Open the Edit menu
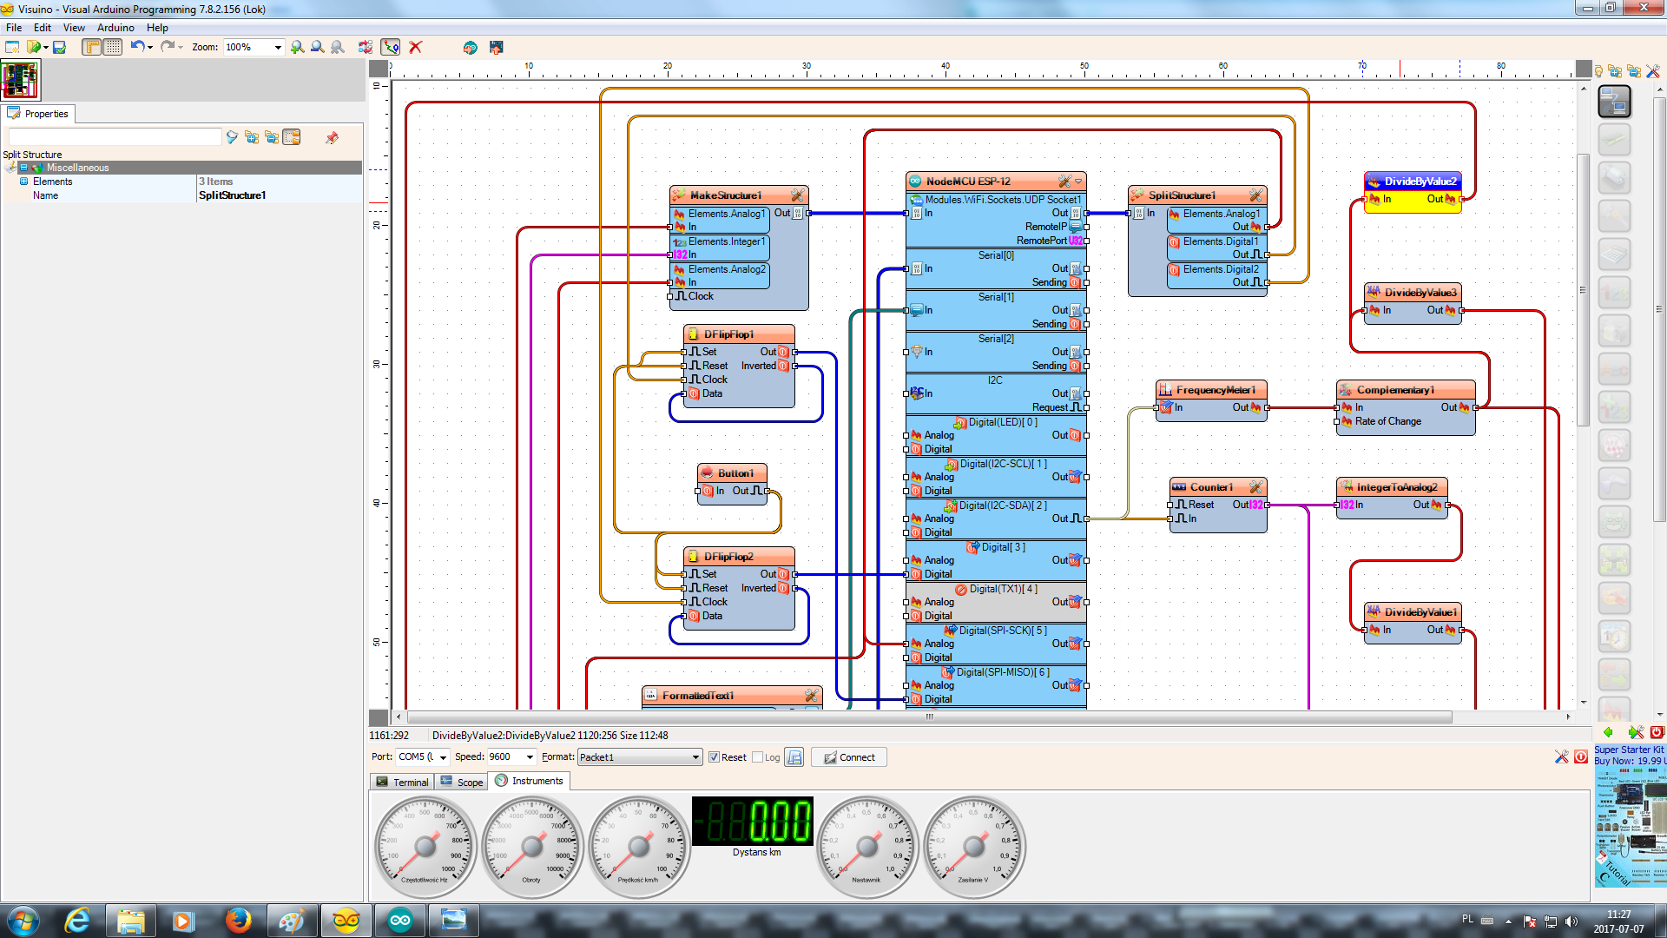The width and height of the screenshot is (1667, 938). [x=43, y=28]
